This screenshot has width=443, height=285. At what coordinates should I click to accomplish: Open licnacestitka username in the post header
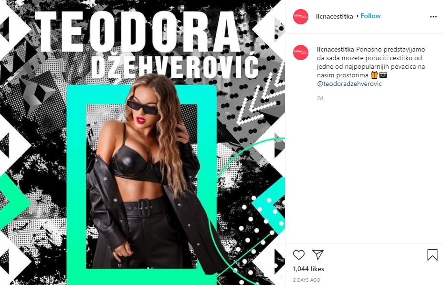coord(335,16)
